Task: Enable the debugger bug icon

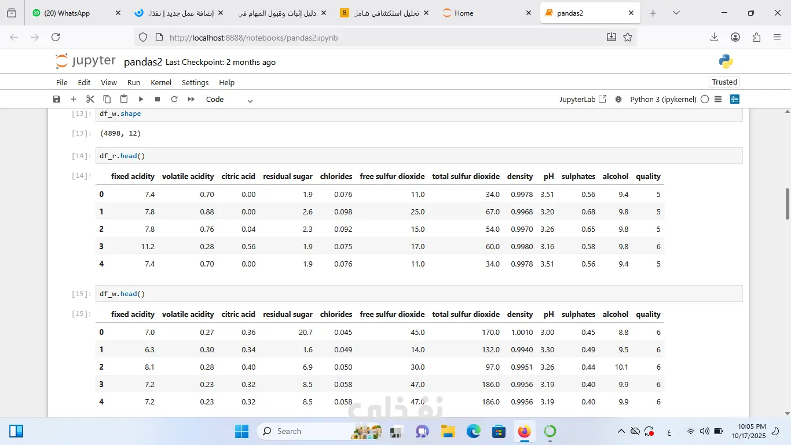Action: click(618, 99)
